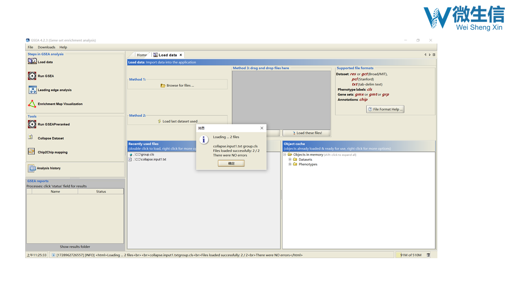This screenshot has height=288, width=512.
Task: Open the Chip2Chip mapping tool
Action: tap(48, 152)
